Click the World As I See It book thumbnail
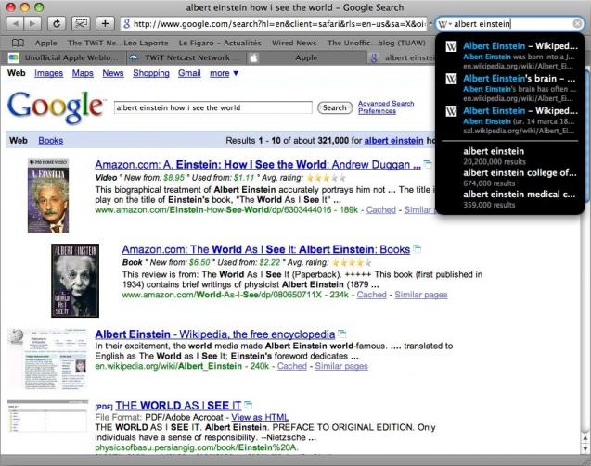591x466 pixels. [x=75, y=281]
